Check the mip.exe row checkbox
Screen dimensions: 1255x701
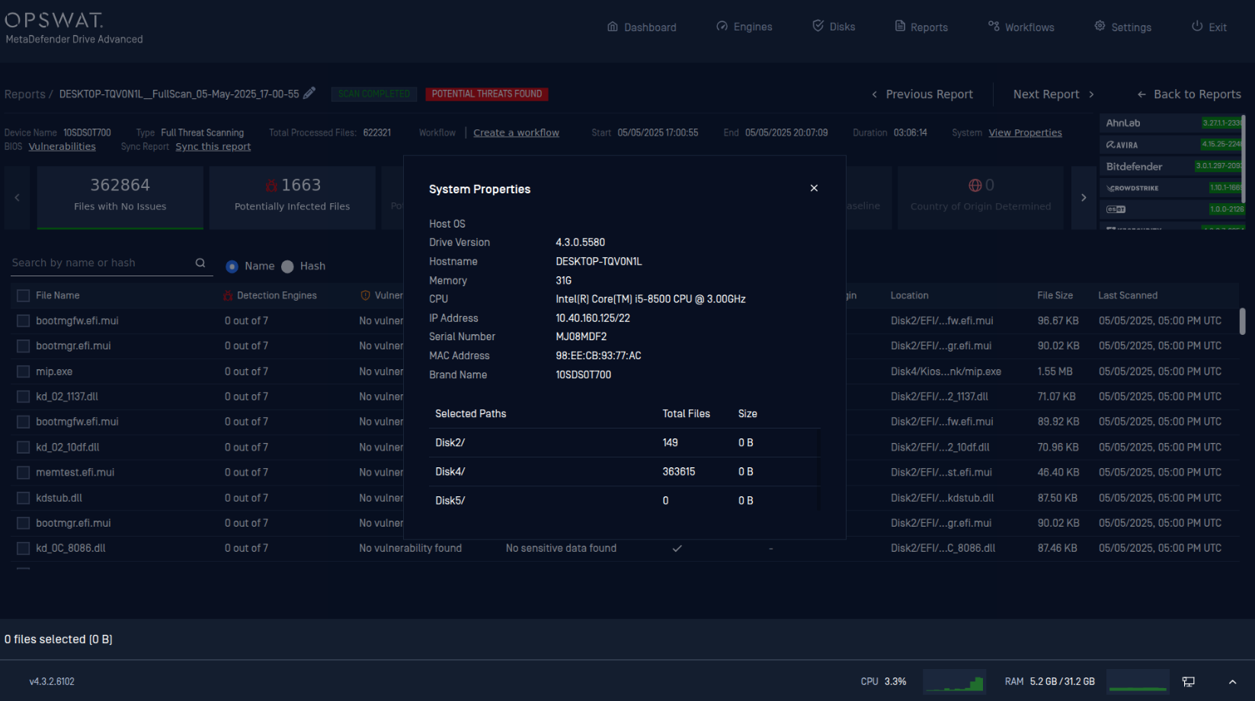(x=23, y=371)
